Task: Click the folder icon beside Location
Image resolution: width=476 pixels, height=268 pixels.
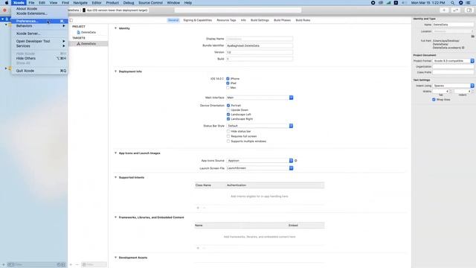Action: [x=472, y=36]
